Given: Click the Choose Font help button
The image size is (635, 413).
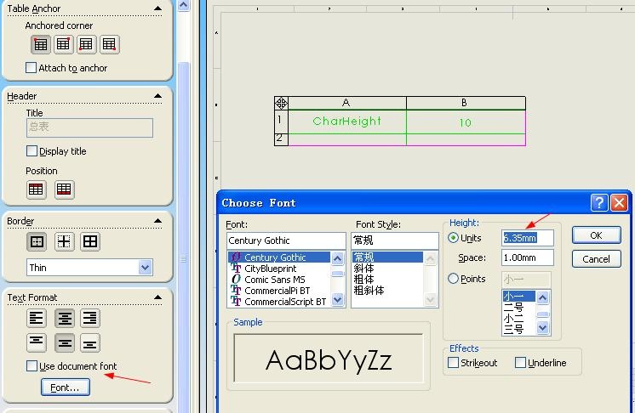Looking at the screenshot, I should [x=599, y=202].
